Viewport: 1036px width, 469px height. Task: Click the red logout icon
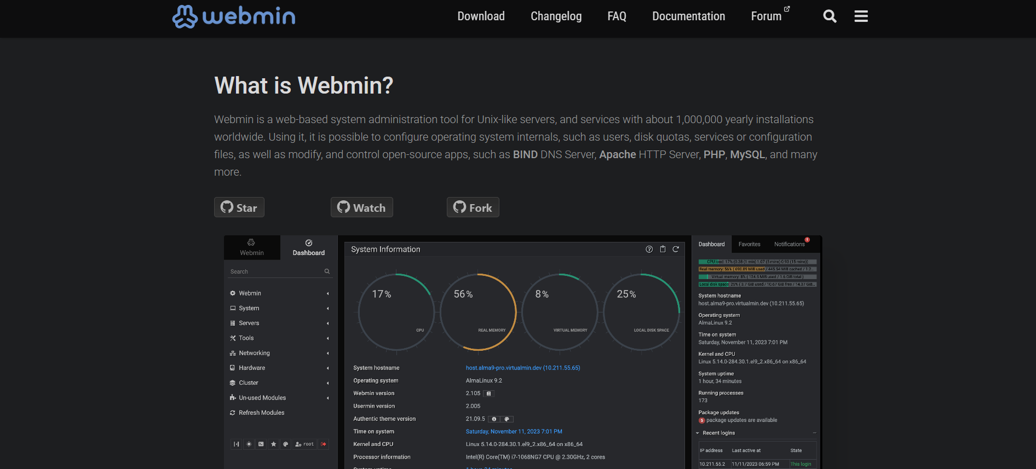coord(324,444)
